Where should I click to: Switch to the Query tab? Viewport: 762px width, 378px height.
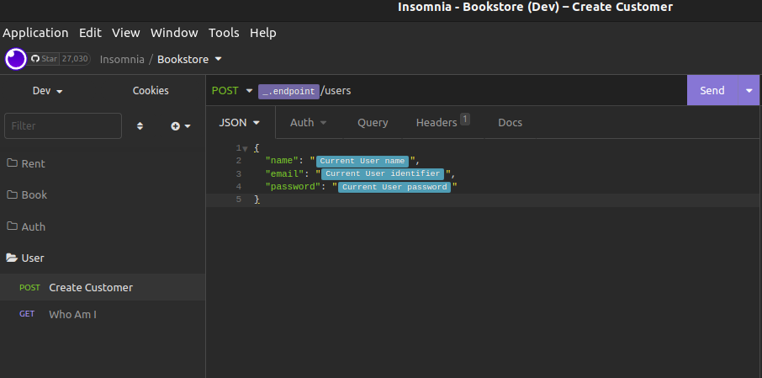coord(373,123)
